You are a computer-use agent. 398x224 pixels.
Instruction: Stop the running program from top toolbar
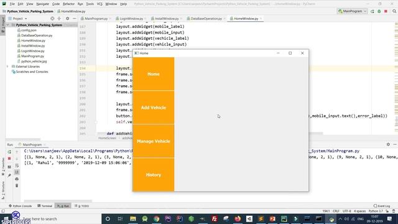(x=386, y=11)
